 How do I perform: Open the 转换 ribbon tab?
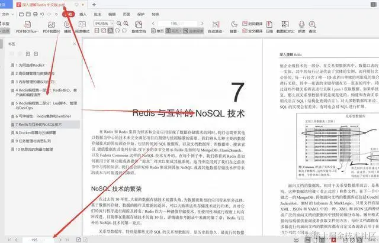(155, 14)
